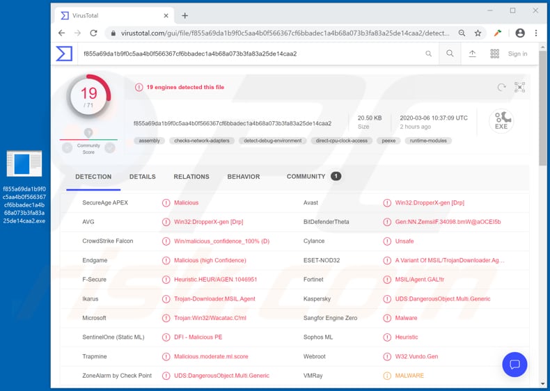Select the desktop exe file icon
This screenshot has width=550, height=391.
[24, 163]
